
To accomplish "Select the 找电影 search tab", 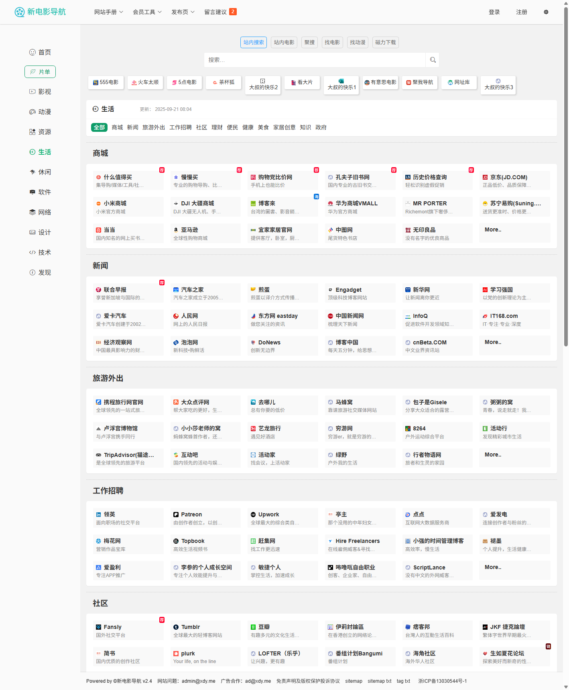I will pyautogui.click(x=332, y=42).
